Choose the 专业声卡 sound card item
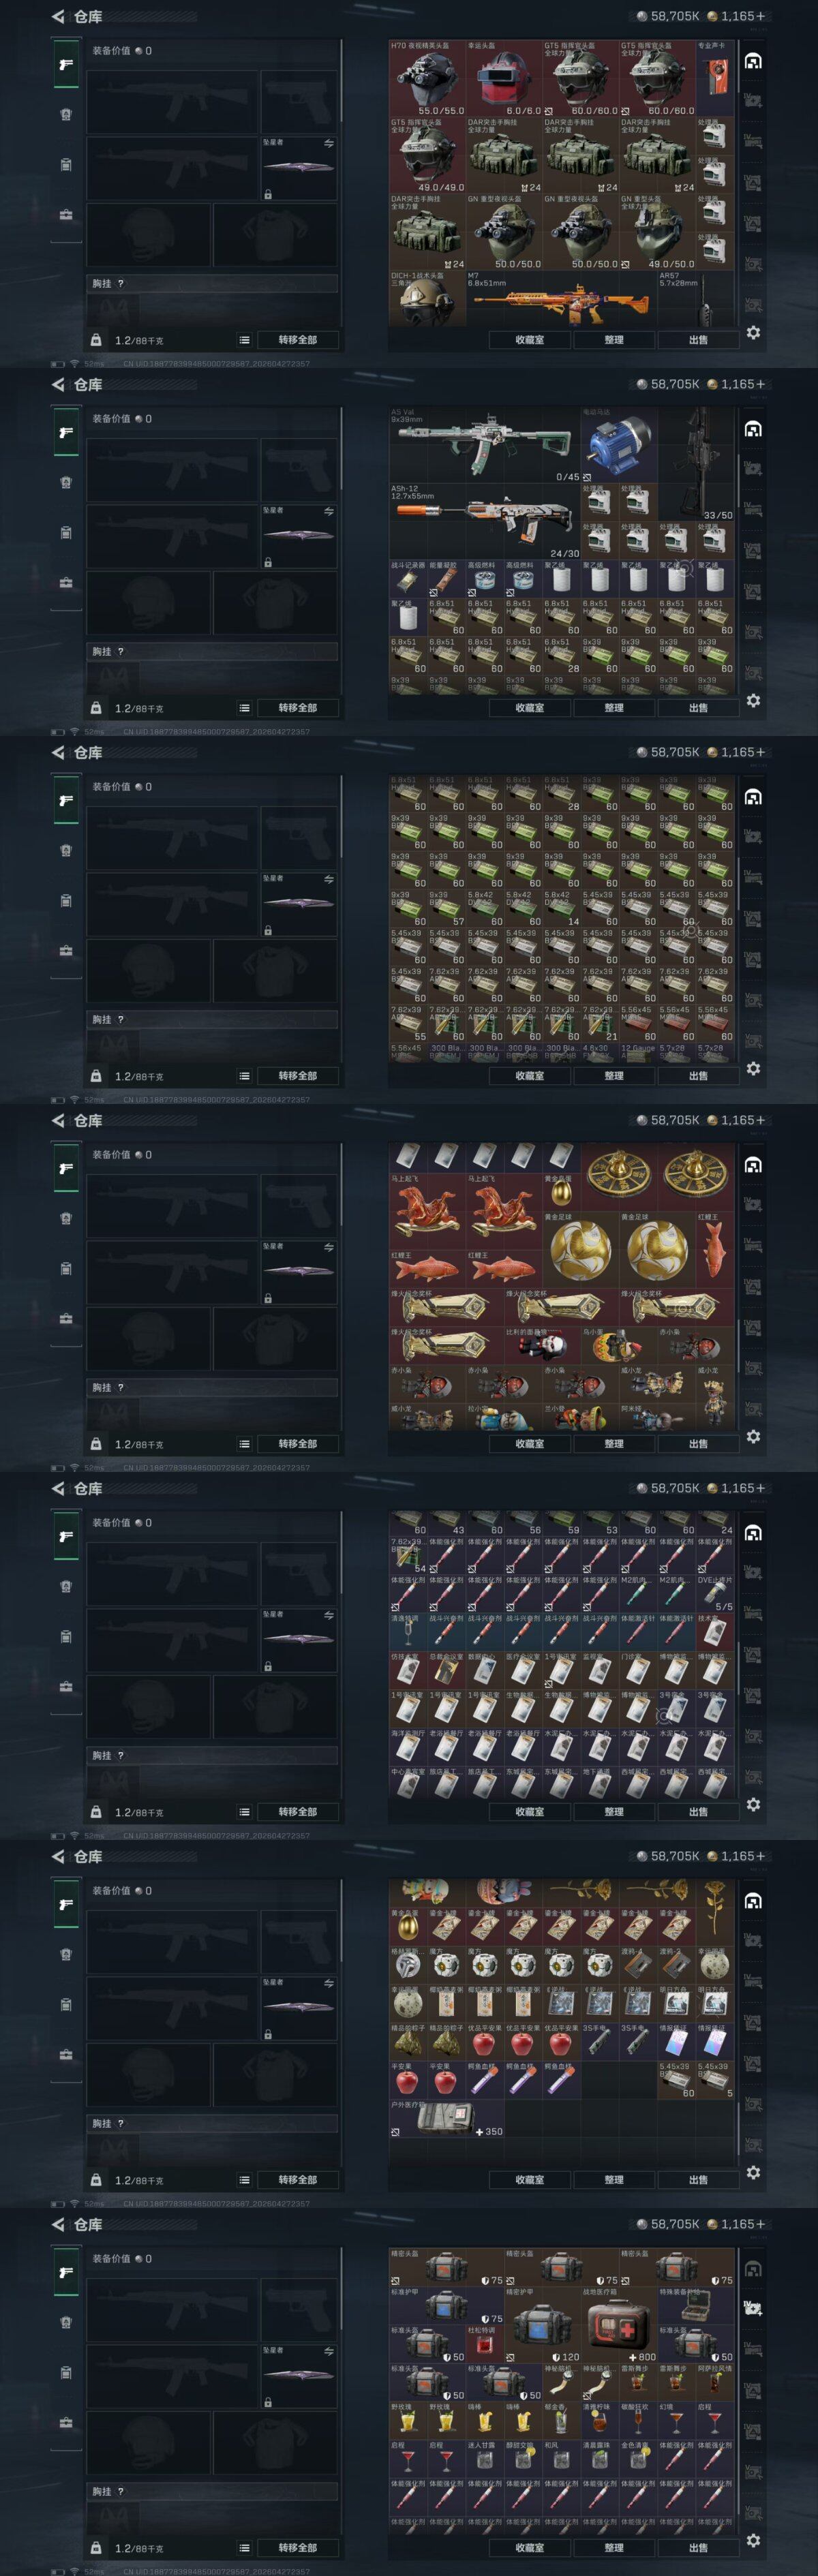The height and width of the screenshot is (2576, 818). click(x=715, y=79)
